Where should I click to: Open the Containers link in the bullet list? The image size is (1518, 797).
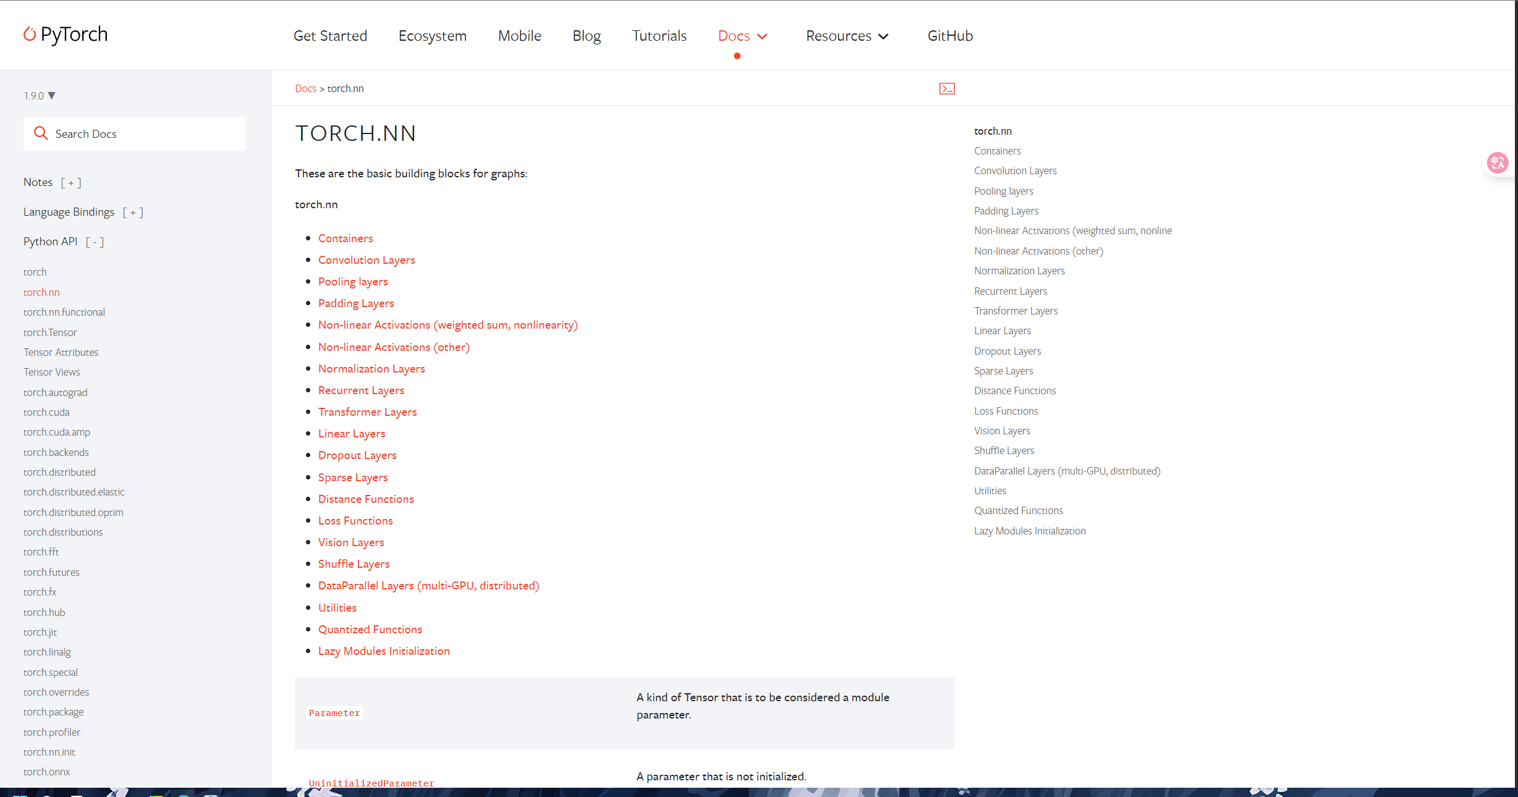tap(346, 238)
